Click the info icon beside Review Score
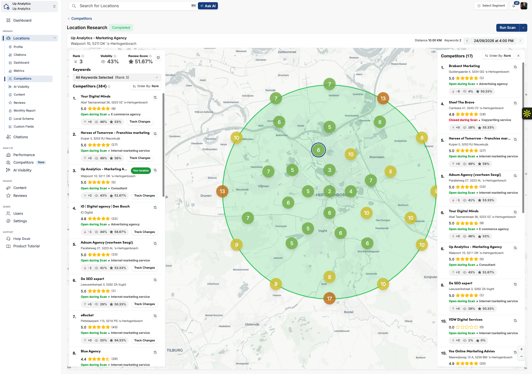Screen dimensions: 532x374 tap(150, 56)
